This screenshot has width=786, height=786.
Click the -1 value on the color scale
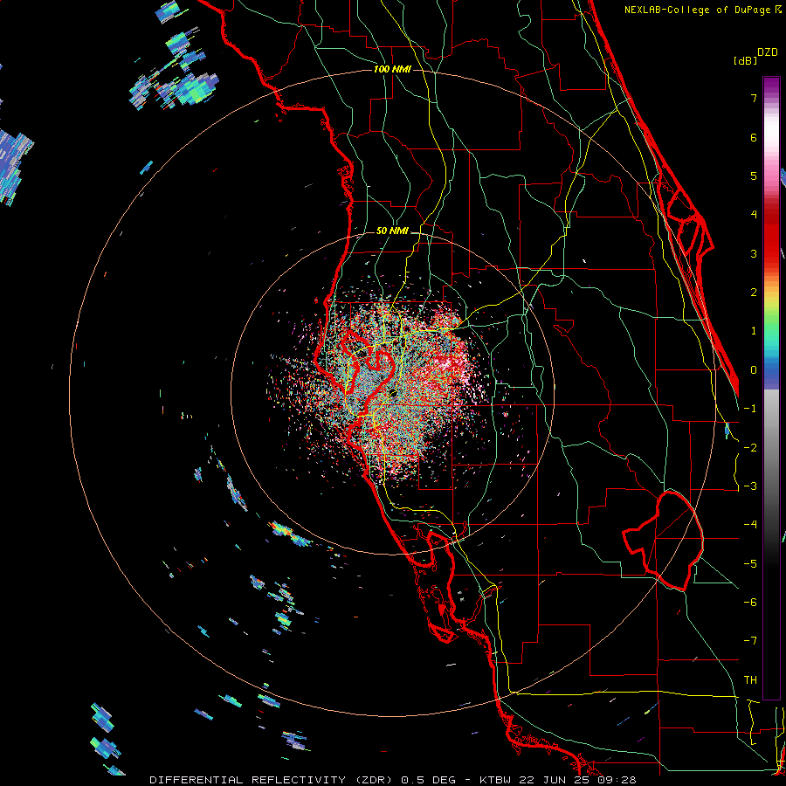click(750, 409)
